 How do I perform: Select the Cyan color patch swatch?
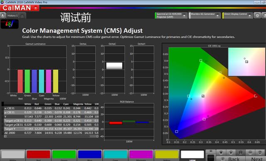pyautogui.click(x=116, y=154)
